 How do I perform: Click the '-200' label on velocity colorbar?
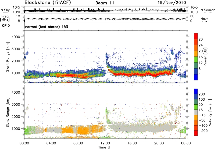pyautogui.click(x=203, y=131)
